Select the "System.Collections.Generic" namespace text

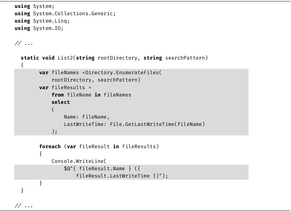74,13
